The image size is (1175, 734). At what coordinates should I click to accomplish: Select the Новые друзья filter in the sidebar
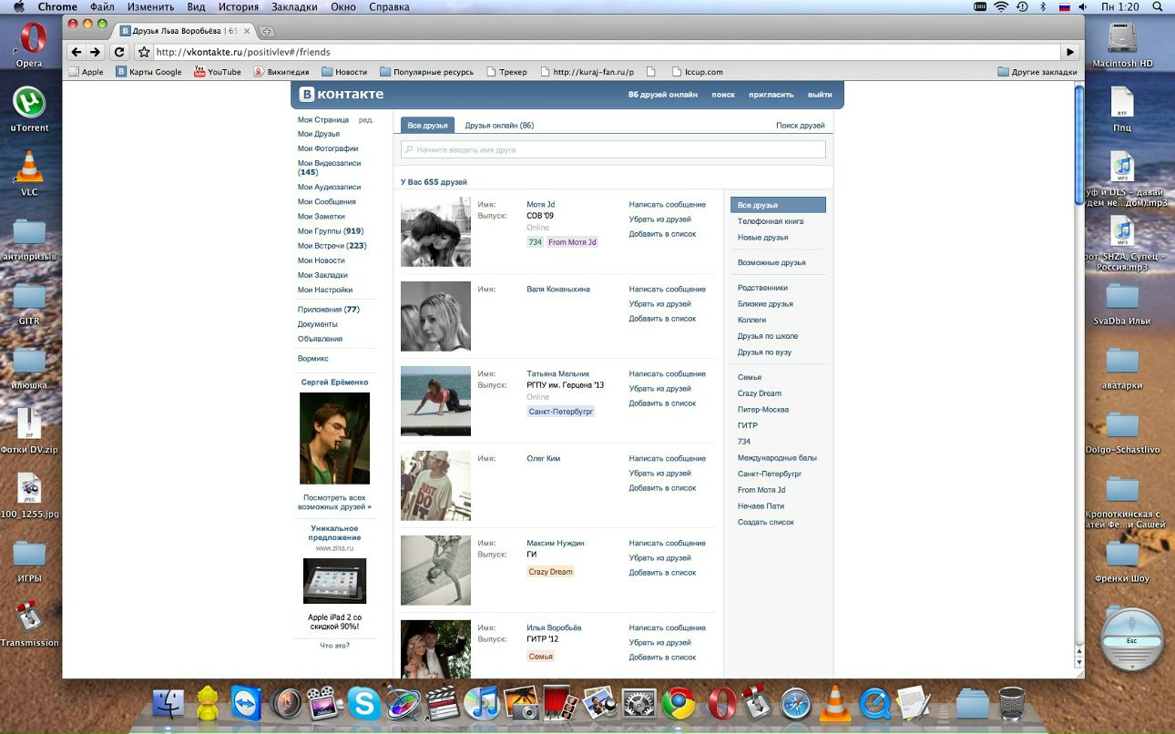(762, 238)
